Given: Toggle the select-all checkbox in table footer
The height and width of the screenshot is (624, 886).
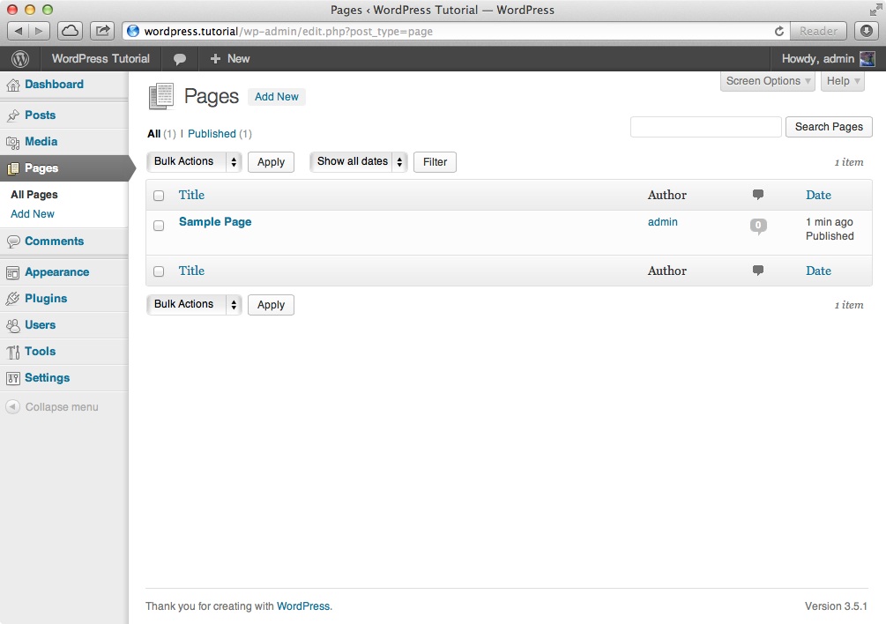Looking at the screenshot, I should (x=159, y=271).
